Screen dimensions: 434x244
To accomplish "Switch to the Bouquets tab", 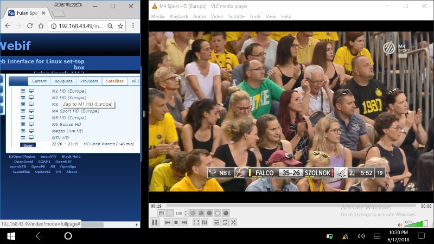I will coord(63,81).
